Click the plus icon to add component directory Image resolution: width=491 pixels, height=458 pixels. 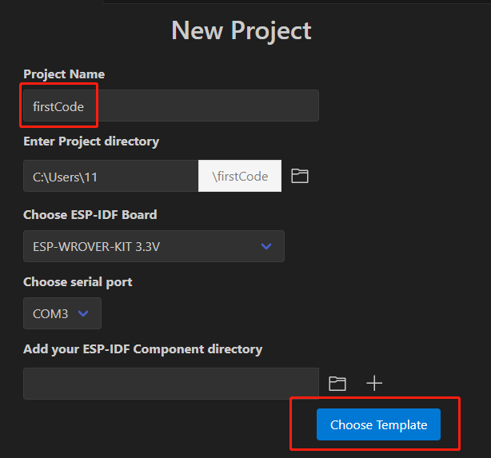pos(374,384)
